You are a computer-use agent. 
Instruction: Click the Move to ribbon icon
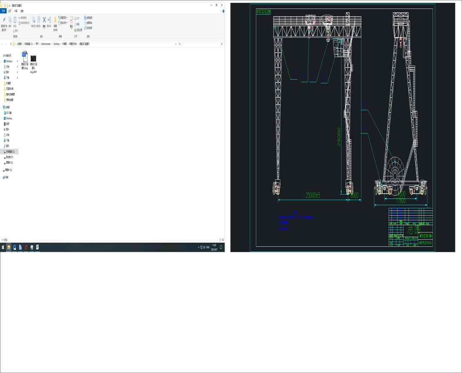[x=34, y=20]
